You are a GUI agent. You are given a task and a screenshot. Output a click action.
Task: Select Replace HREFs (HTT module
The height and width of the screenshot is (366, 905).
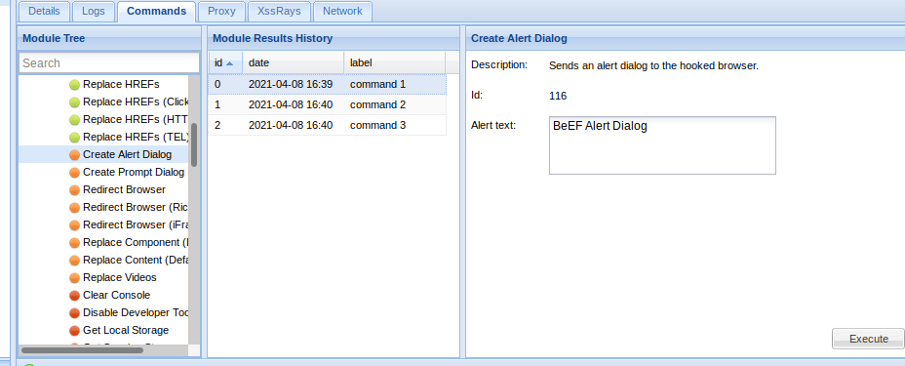(136, 119)
